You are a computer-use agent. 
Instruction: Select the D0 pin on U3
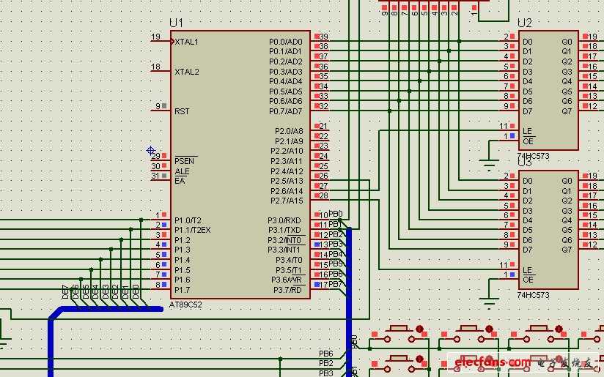528,181
